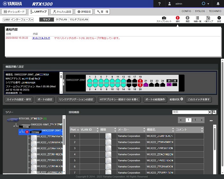The height and width of the screenshot is (179, 224).
Task: Switch to the Tag VLAN tab
Action: point(61,19)
